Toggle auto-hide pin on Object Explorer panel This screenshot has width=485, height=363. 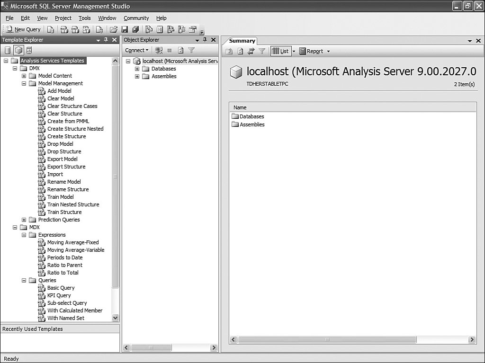pos(205,40)
